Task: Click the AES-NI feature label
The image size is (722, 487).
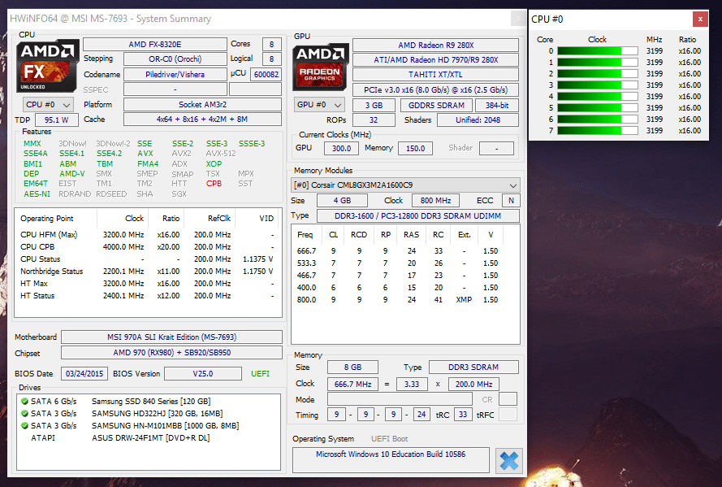Action: coord(37,194)
